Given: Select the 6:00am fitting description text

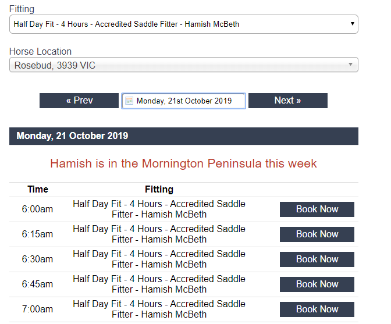Looking at the screenshot, I should [x=159, y=209].
